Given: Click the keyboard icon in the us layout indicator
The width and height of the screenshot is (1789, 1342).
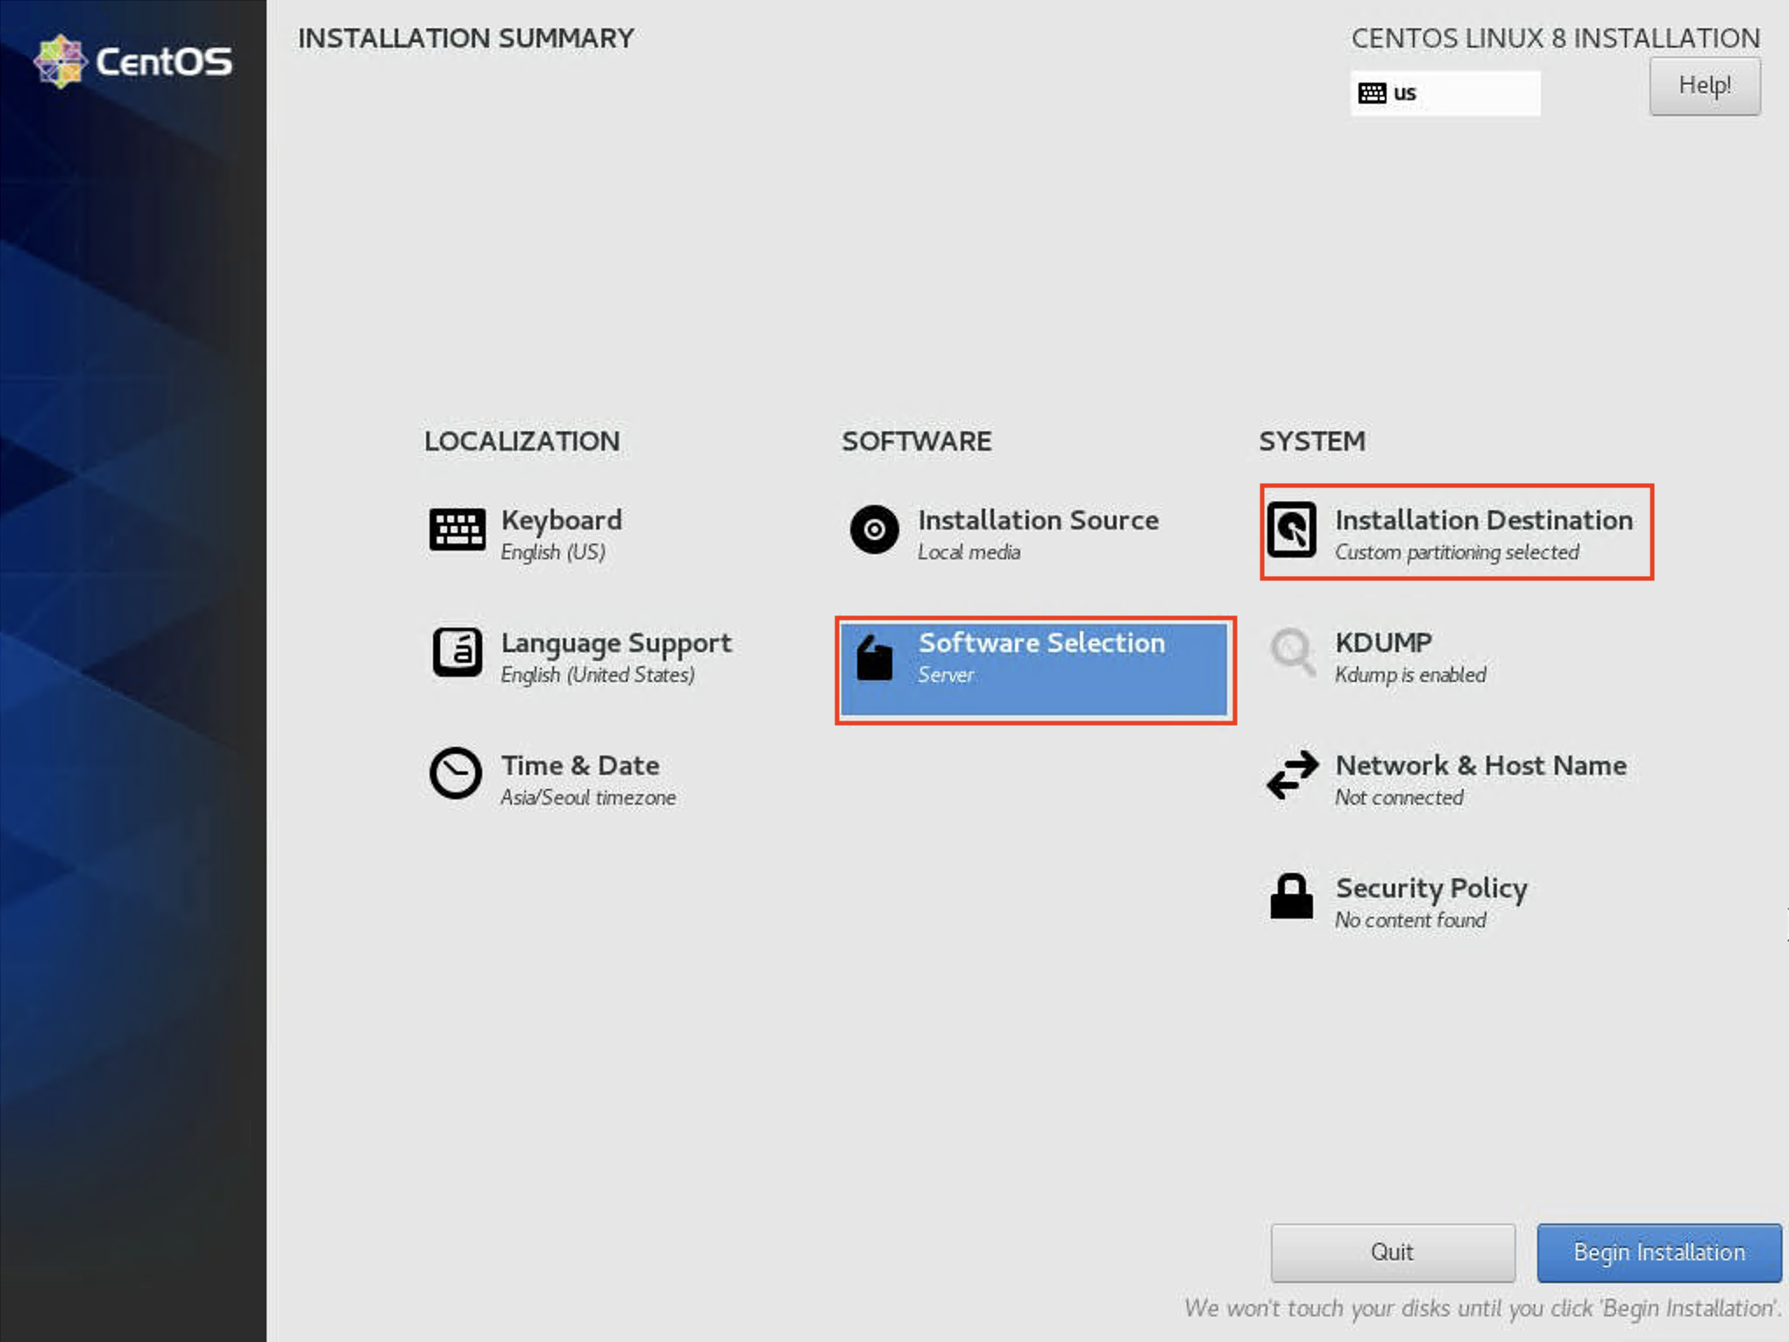Looking at the screenshot, I should 1372,93.
